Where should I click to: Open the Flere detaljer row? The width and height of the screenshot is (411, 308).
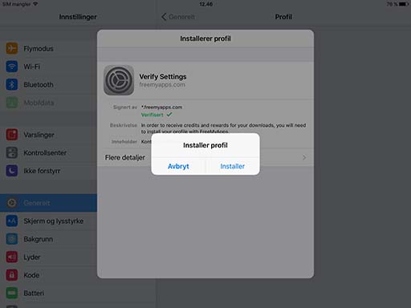tap(205, 157)
